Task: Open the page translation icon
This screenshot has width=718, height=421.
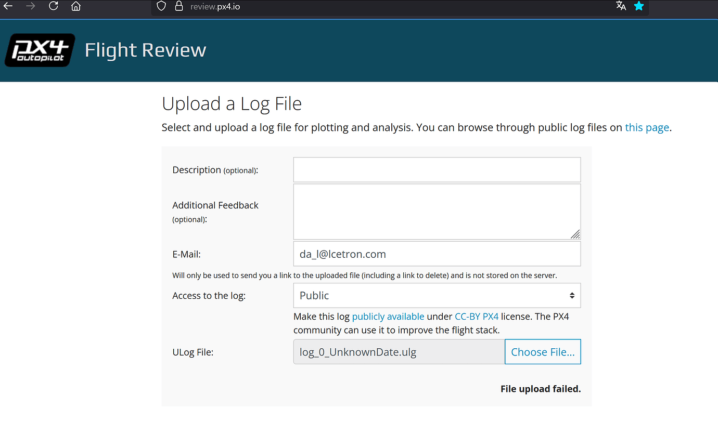Action: pos(621,6)
